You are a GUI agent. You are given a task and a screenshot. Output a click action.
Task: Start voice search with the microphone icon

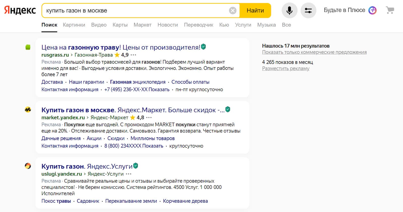[x=289, y=10]
